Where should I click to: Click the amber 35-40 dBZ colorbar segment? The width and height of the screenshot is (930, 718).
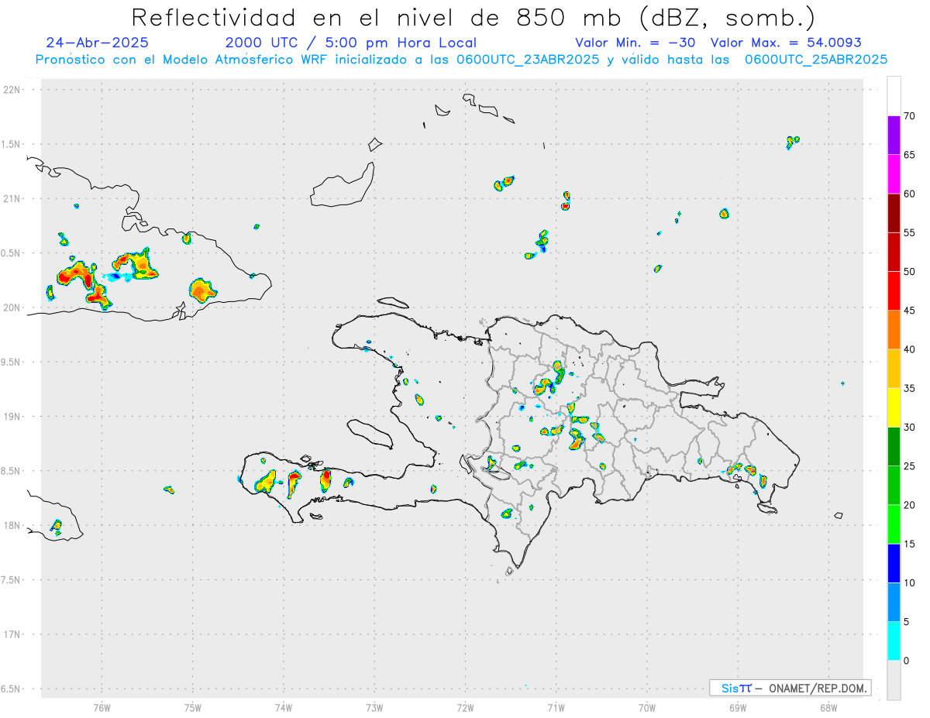click(x=894, y=369)
